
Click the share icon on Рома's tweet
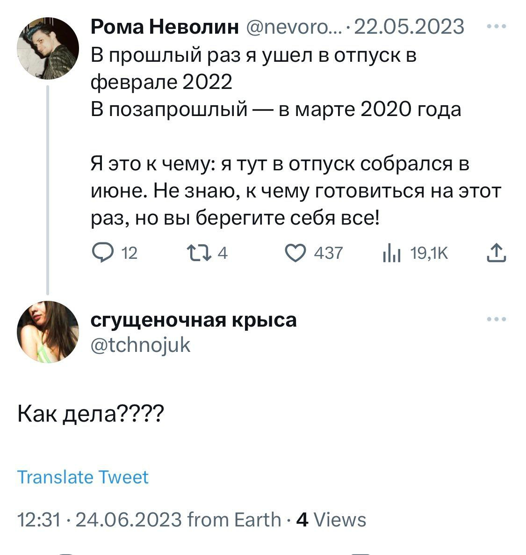click(496, 253)
